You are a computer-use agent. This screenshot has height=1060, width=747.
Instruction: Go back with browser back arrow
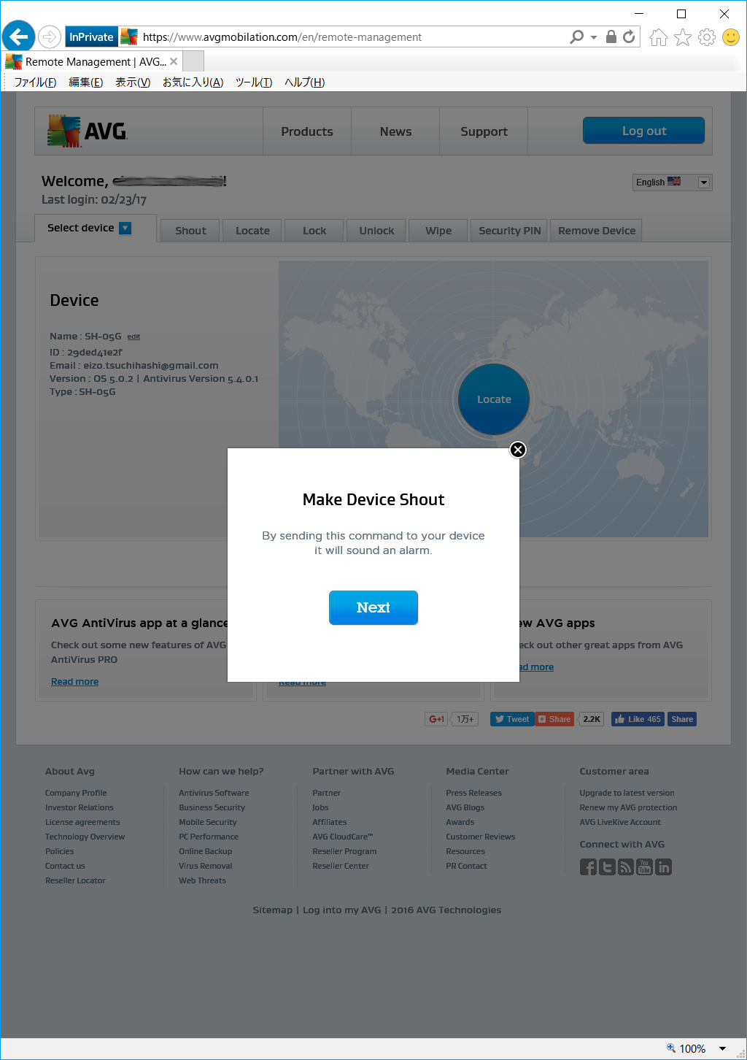[x=19, y=37]
